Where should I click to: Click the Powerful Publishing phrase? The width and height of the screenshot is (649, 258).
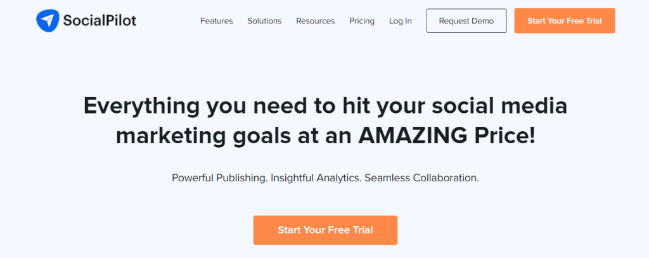coord(219,179)
